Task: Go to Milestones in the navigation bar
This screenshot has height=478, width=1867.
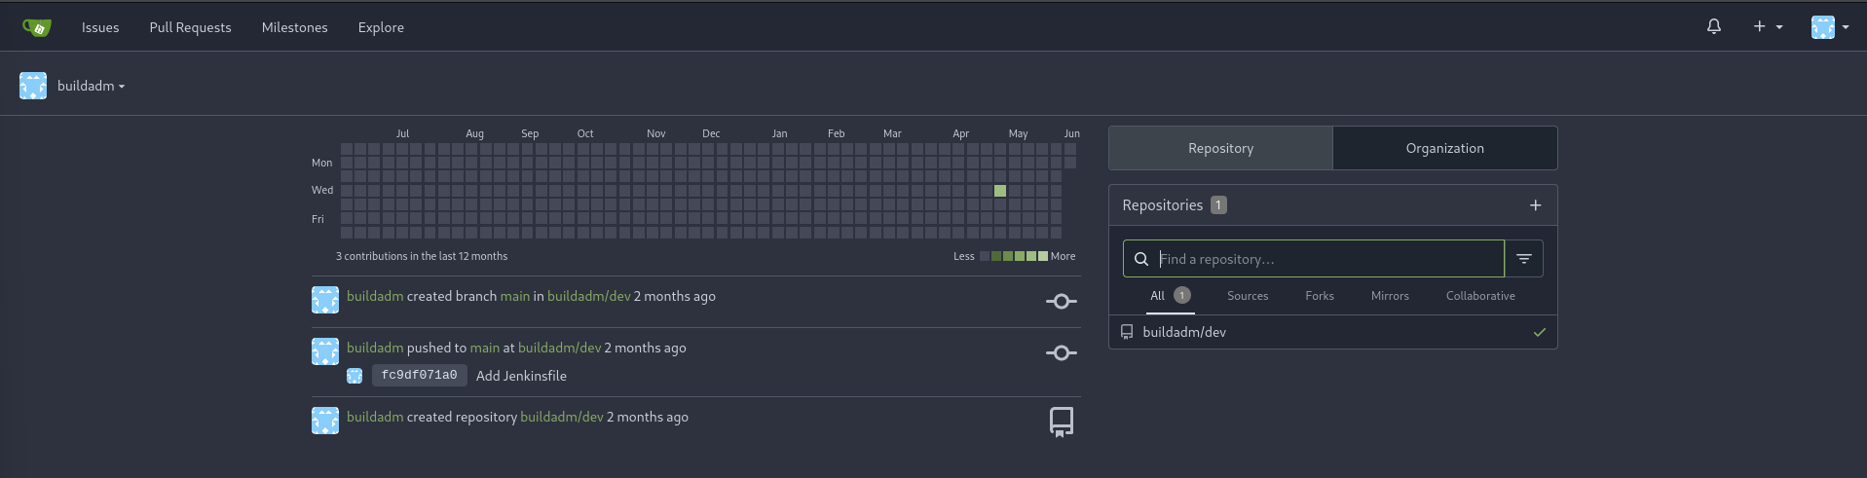Action: [x=294, y=27]
